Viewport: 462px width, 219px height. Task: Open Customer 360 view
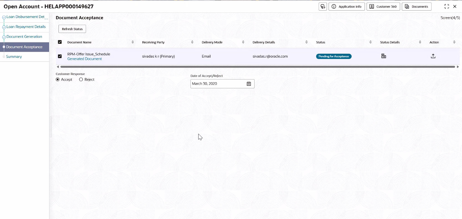click(x=383, y=7)
